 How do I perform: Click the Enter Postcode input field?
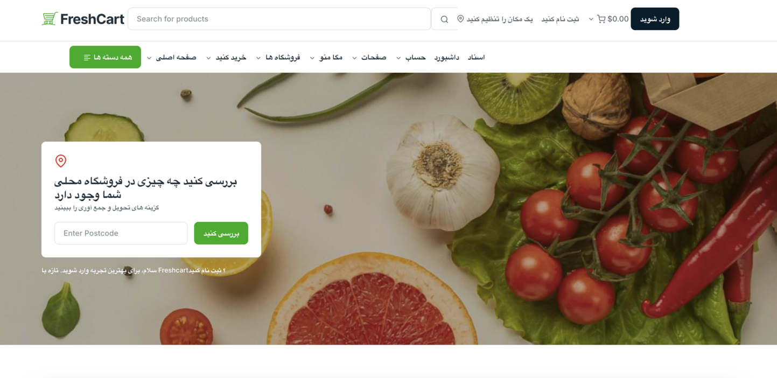tap(121, 233)
